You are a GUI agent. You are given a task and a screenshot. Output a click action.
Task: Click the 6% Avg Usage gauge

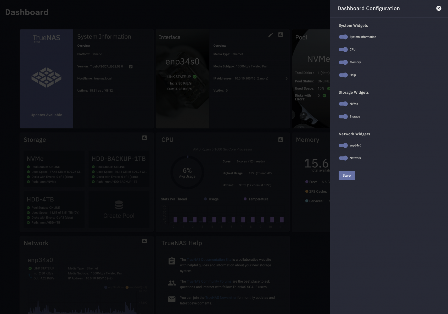[187, 173]
